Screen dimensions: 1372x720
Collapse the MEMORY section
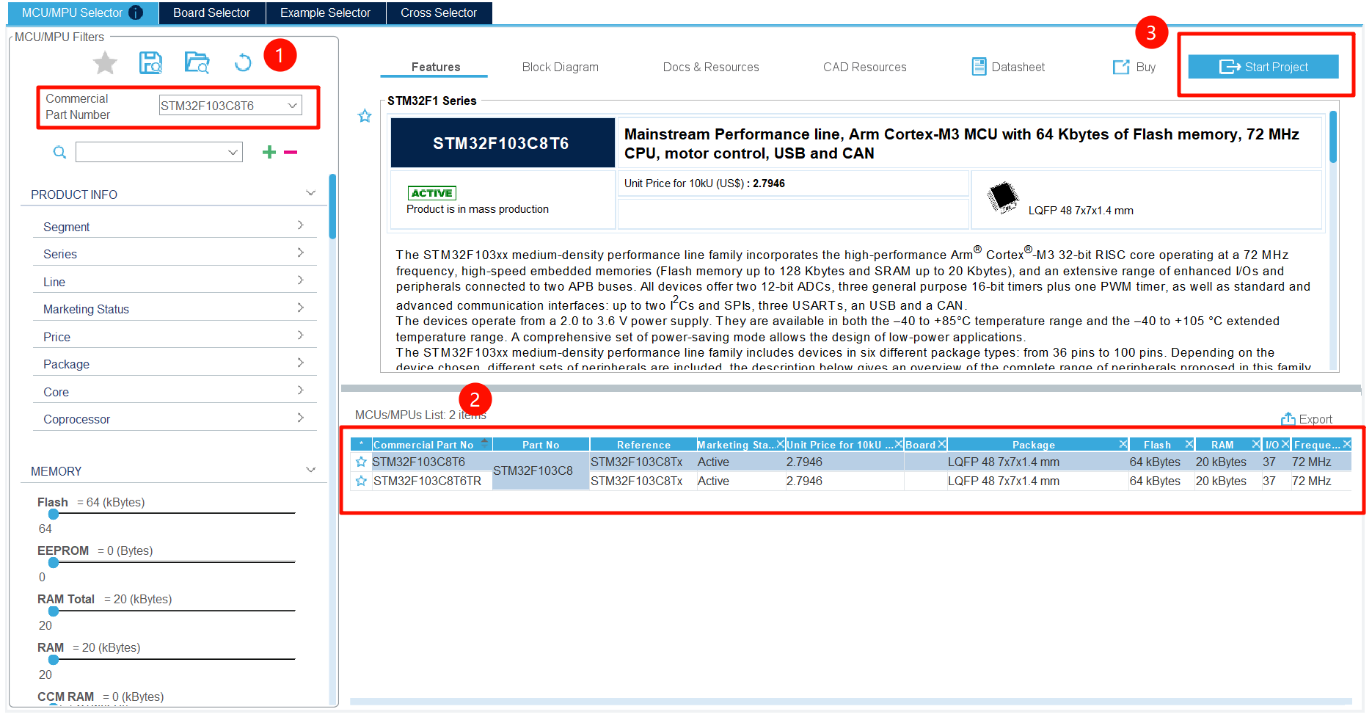[x=310, y=470]
